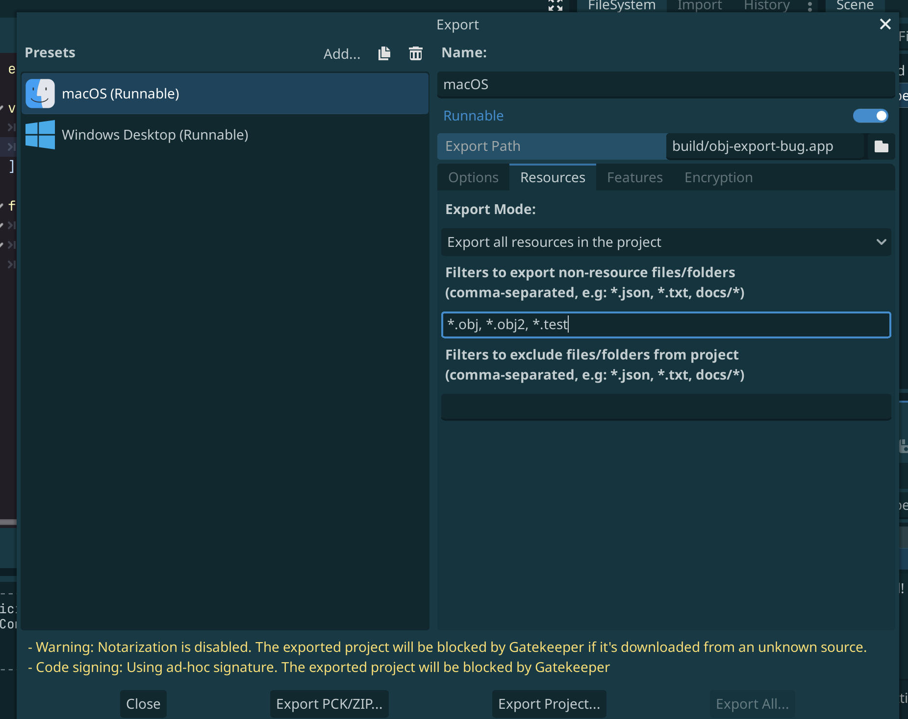Switch to the Features tab
The height and width of the screenshot is (719, 908).
[634, 177]
